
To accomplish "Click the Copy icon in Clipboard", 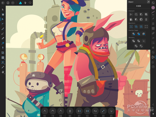I will [x=136, y=14].
